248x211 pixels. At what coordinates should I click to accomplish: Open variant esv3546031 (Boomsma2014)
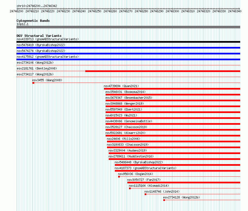click(x=125, y=92)
